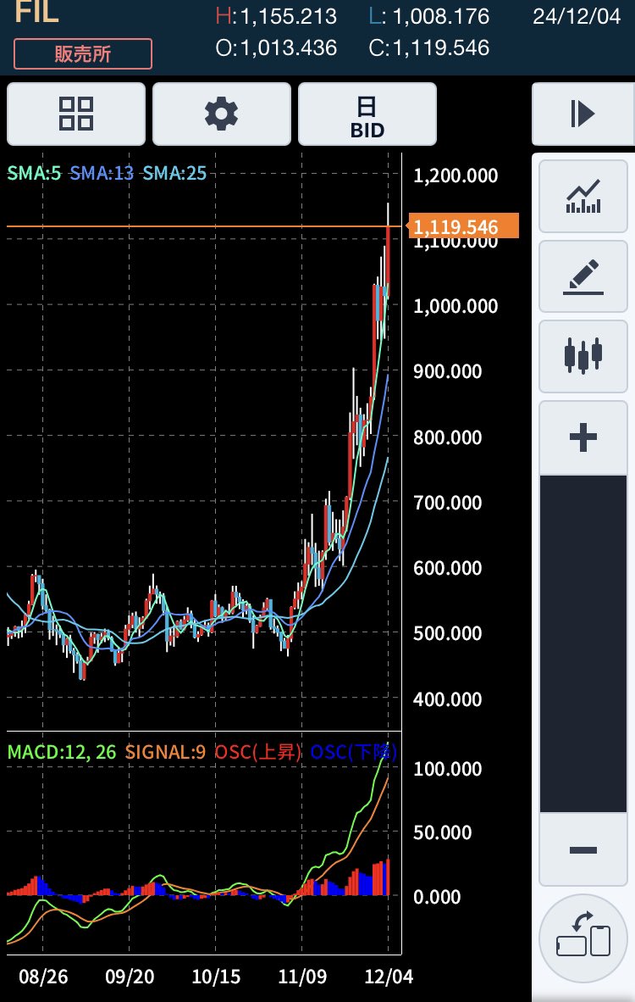Viewport: 635px width, 1002px height.
Task: Click the 500.000 price axis label
Action: (447, 633)
